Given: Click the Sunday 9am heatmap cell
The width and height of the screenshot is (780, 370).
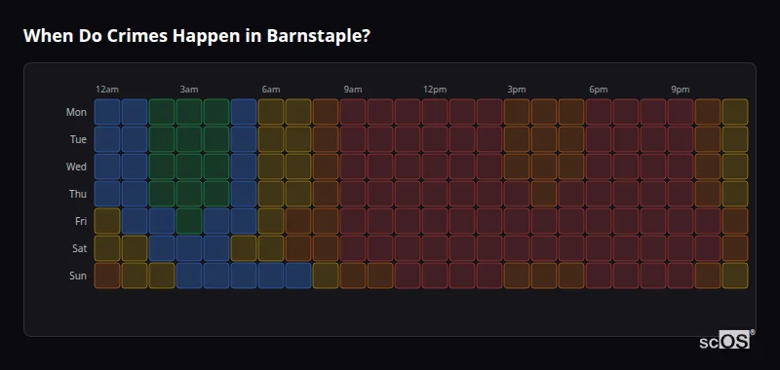Looking at the screenshot, I should click(353, 276).
